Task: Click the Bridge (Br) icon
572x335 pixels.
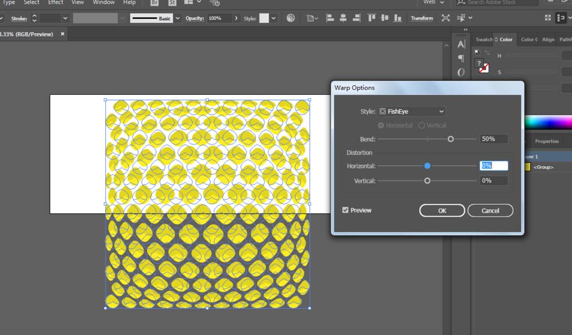Action: pyautogui.click(x=155, y=3)
